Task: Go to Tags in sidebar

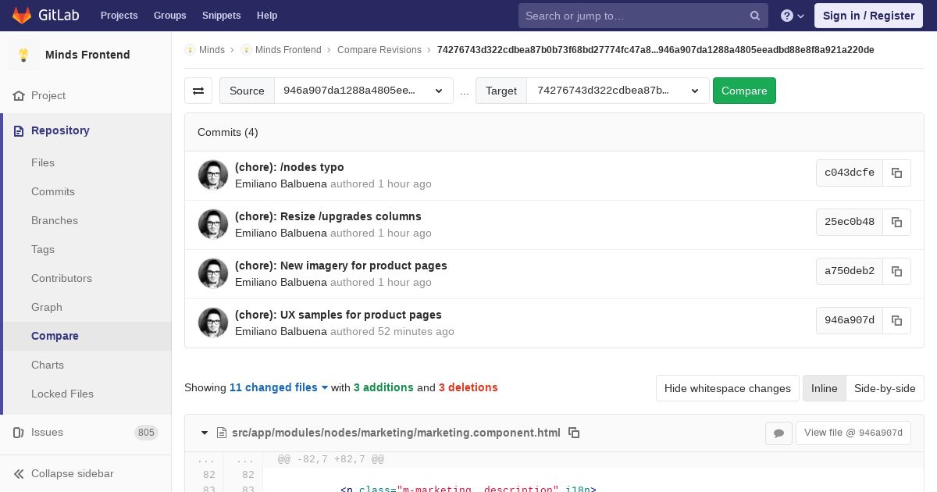Action: pos(43,249)
